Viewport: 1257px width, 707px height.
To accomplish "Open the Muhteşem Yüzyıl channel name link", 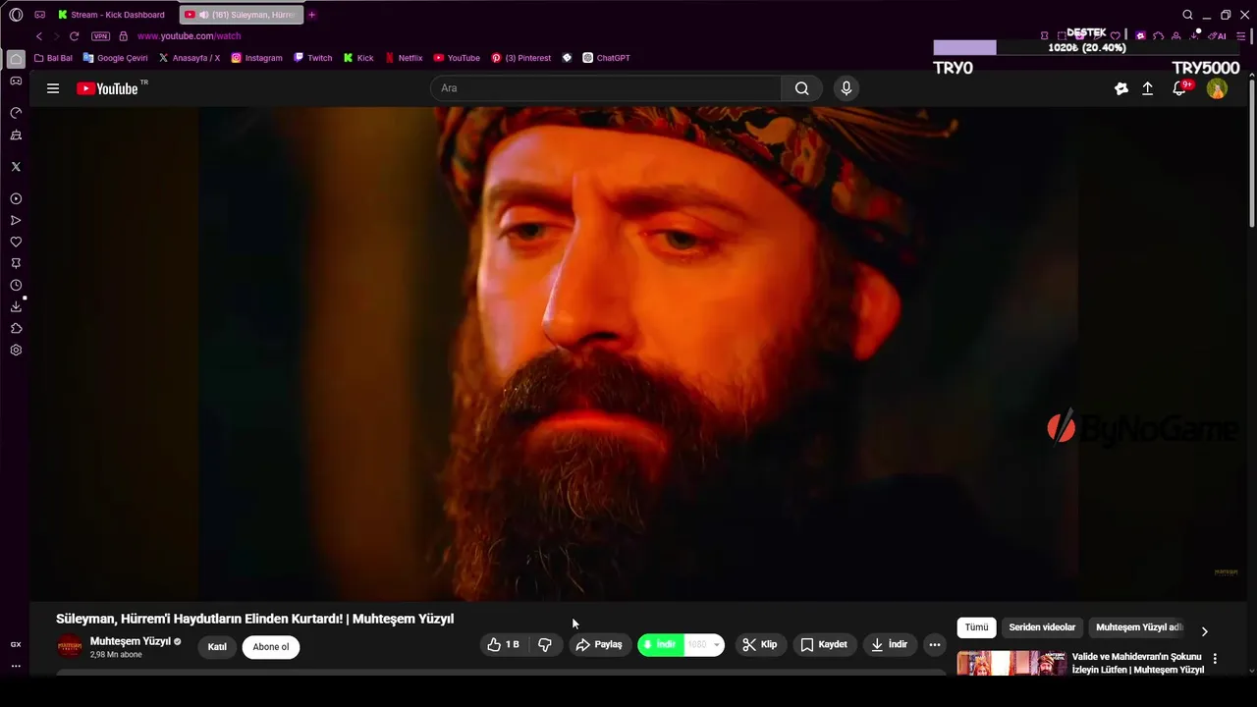I will tap(131, 641).
